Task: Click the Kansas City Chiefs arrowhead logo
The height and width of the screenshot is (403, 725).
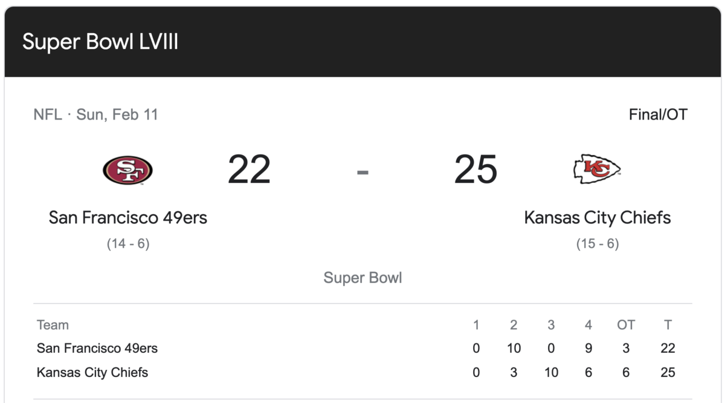Action: point(597,169)
